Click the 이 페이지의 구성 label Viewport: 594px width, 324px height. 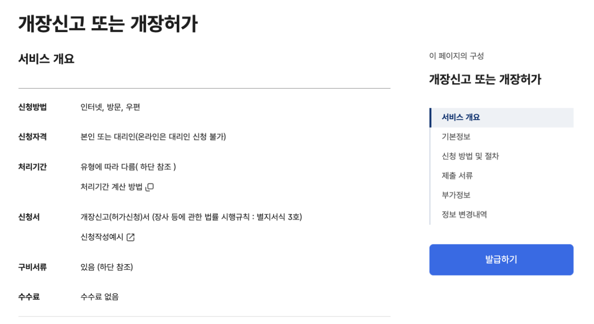click(x=456, y=56)
